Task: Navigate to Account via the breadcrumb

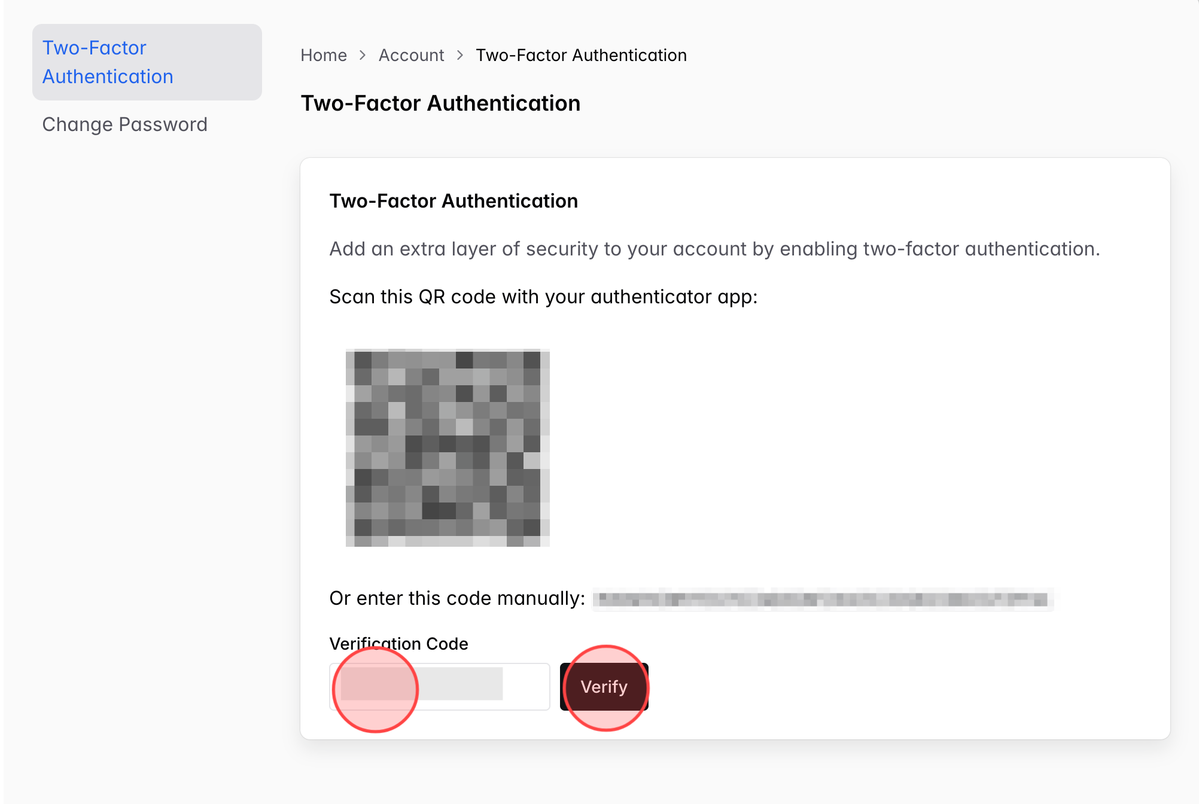Action: pos(411,55)
